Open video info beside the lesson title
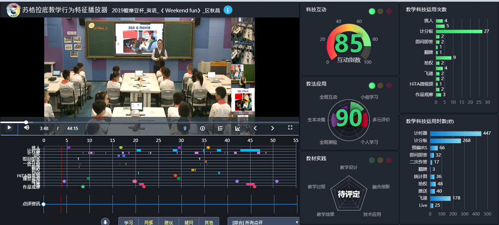This screenshot has height=225, width=499. tap(228, 10)
